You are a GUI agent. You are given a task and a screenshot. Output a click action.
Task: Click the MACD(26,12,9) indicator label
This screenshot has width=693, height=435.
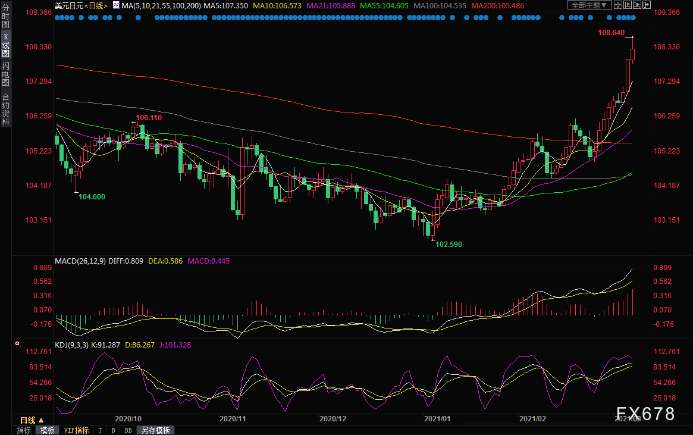[x=80, y=261]
